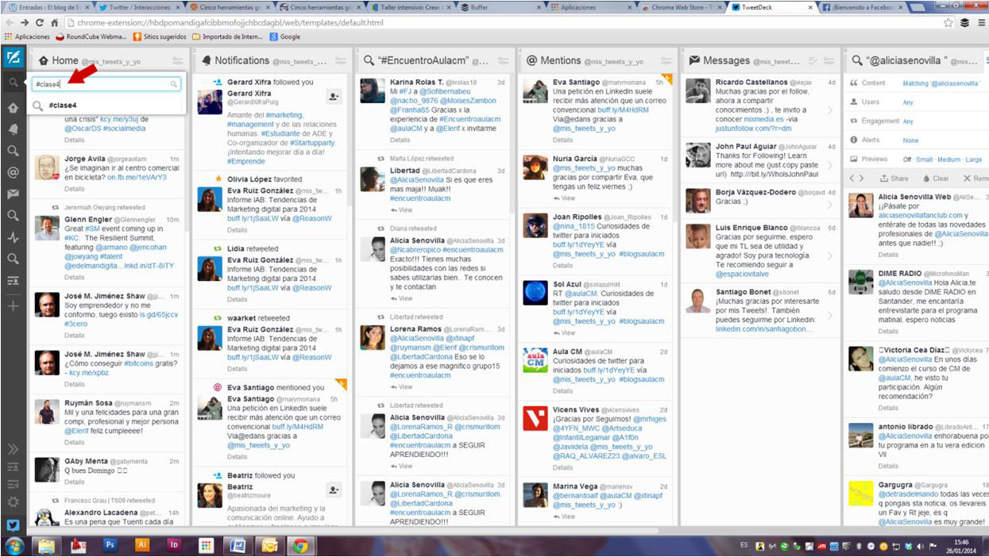This screenshot has width=989, height=557.
Task: Click the New Tweet compose icon
Action: (x=13, y=57)
